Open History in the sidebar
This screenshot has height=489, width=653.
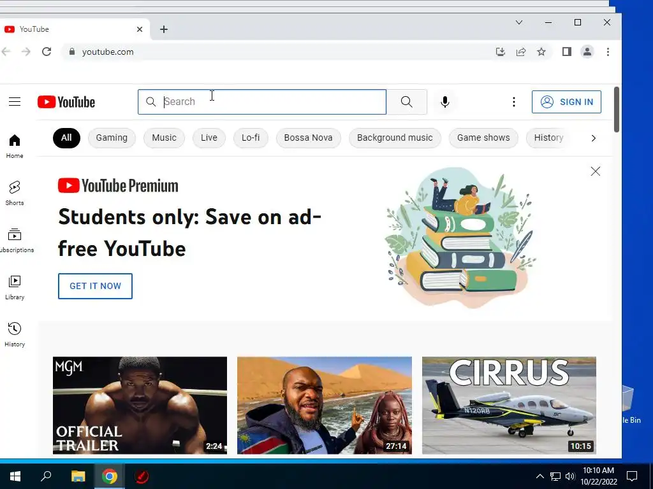click(x=15, y=335)
